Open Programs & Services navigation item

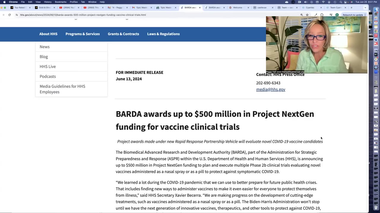pyautogui.click(x=83, y=34)
